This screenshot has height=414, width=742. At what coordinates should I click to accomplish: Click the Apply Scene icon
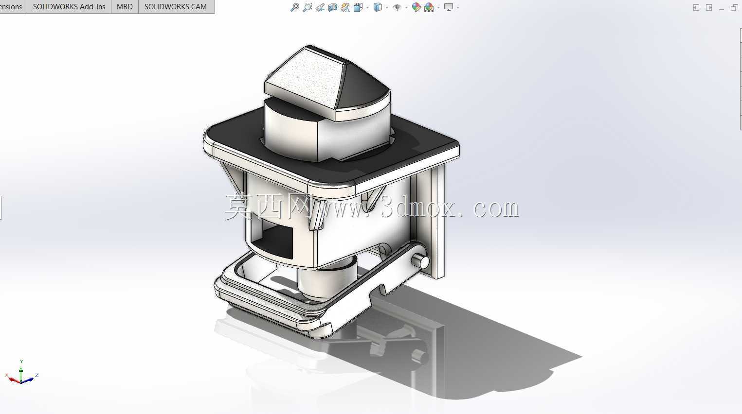coord(429,7)
